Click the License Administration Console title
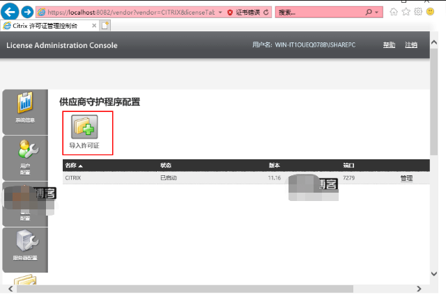The width and height of the screenshot is (446, 297). coord(62,45)
